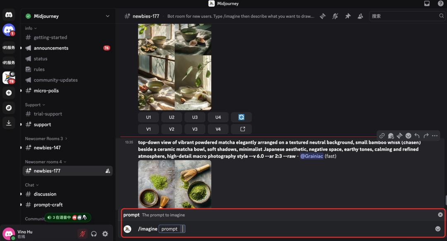Viewport: 447px width, 241px height.
Task: Open the Threads icon in channel header
Action: (x=322, y=16)
